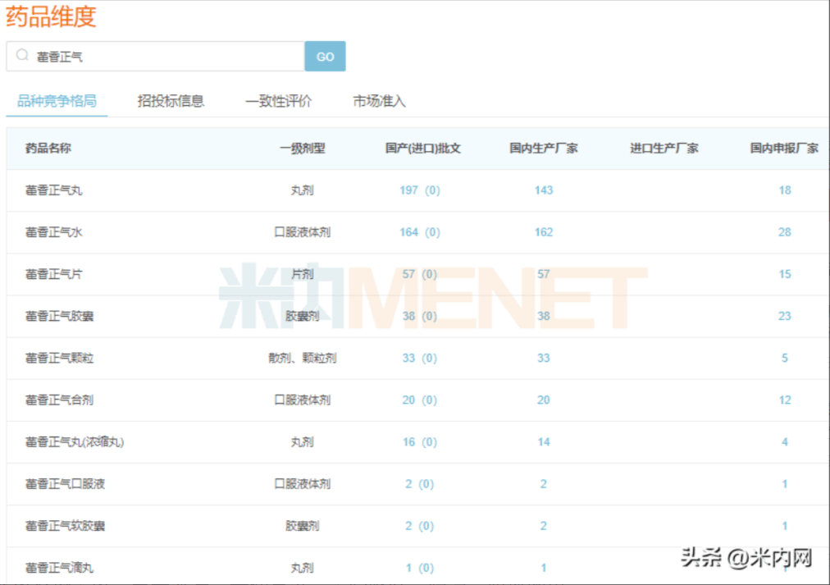
Task: Open manufacturer count 1 for 藿香正气滴丸
Action: [544, 568]
